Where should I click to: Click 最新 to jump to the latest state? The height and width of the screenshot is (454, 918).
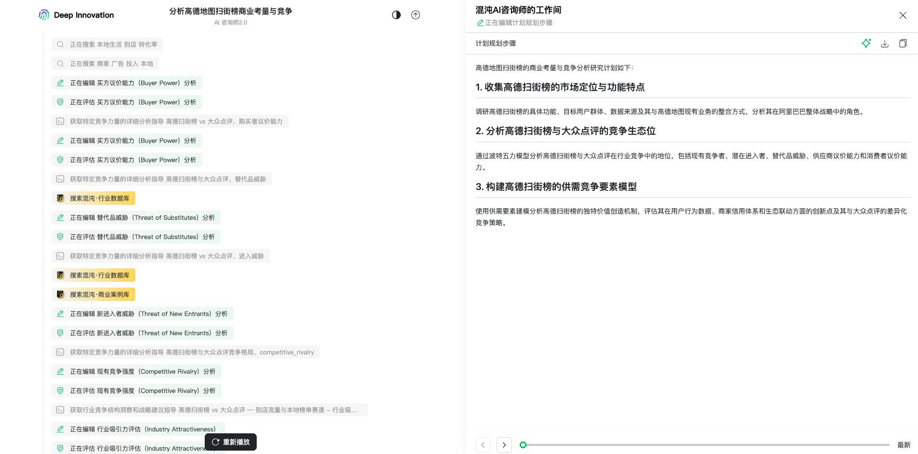click(905, 445)
